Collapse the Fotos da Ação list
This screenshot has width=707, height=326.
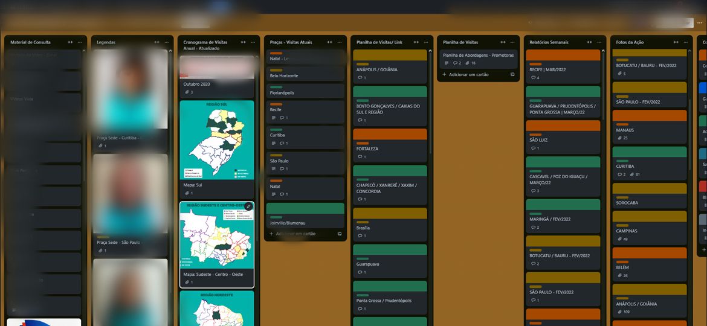[x=676, y=42]
